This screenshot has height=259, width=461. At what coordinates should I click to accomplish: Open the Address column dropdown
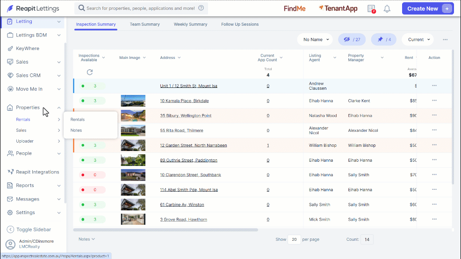(180, 58)
